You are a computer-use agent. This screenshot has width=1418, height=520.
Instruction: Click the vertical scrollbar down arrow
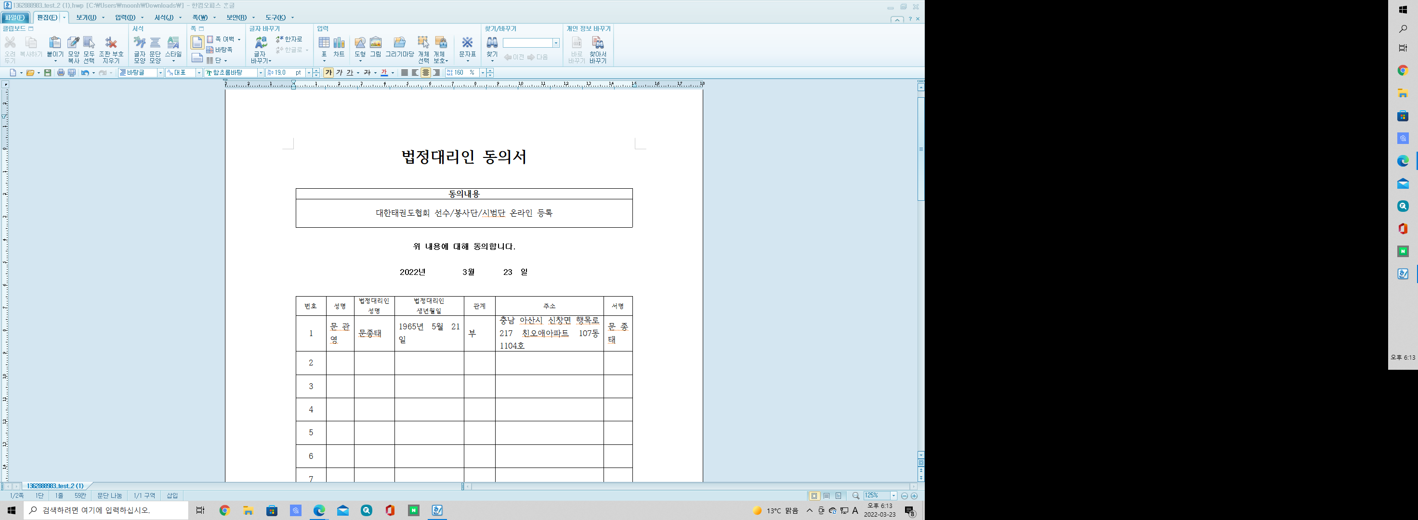pyautogui.click(x=921, y=455)
